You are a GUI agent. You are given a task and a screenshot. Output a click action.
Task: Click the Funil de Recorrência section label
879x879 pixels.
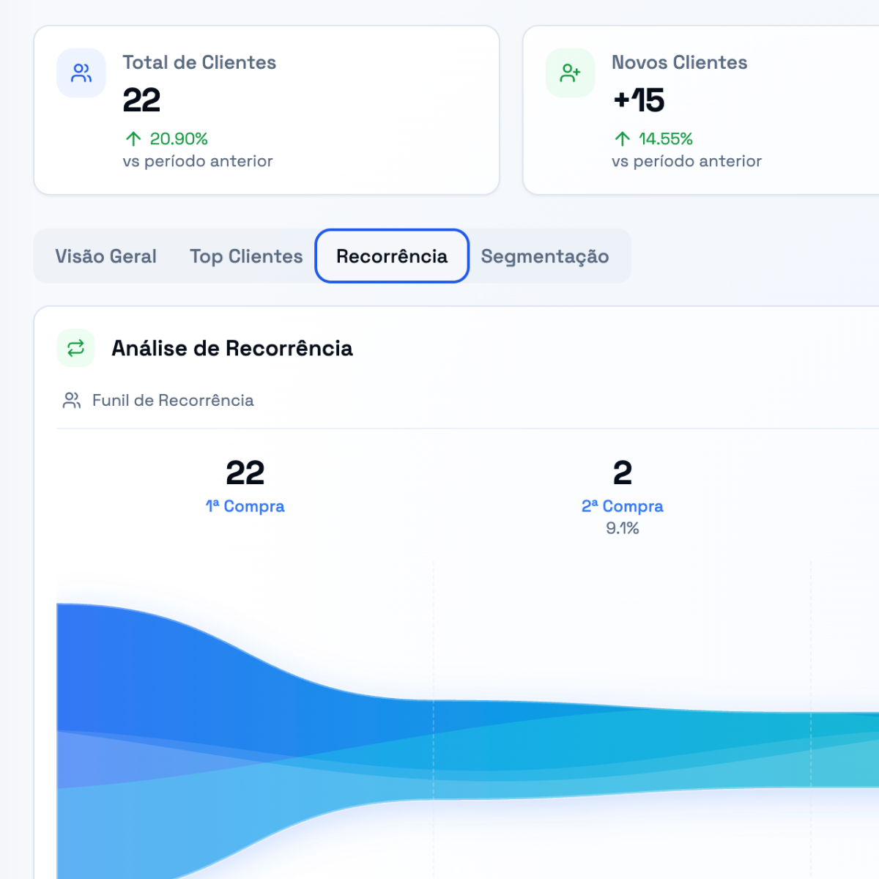(173, 400)
